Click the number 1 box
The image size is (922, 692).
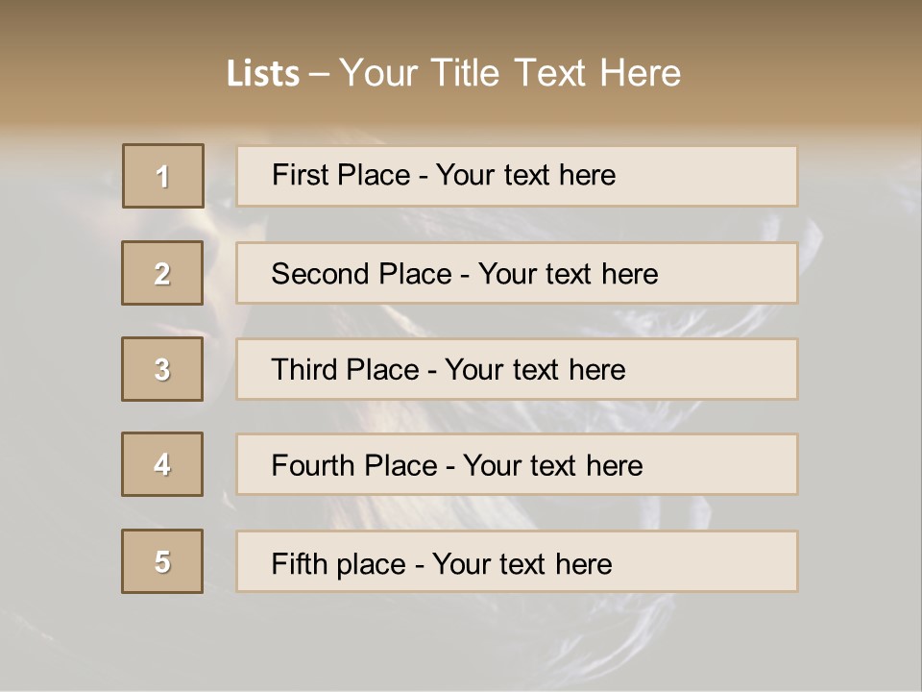[x=163, y=176]
